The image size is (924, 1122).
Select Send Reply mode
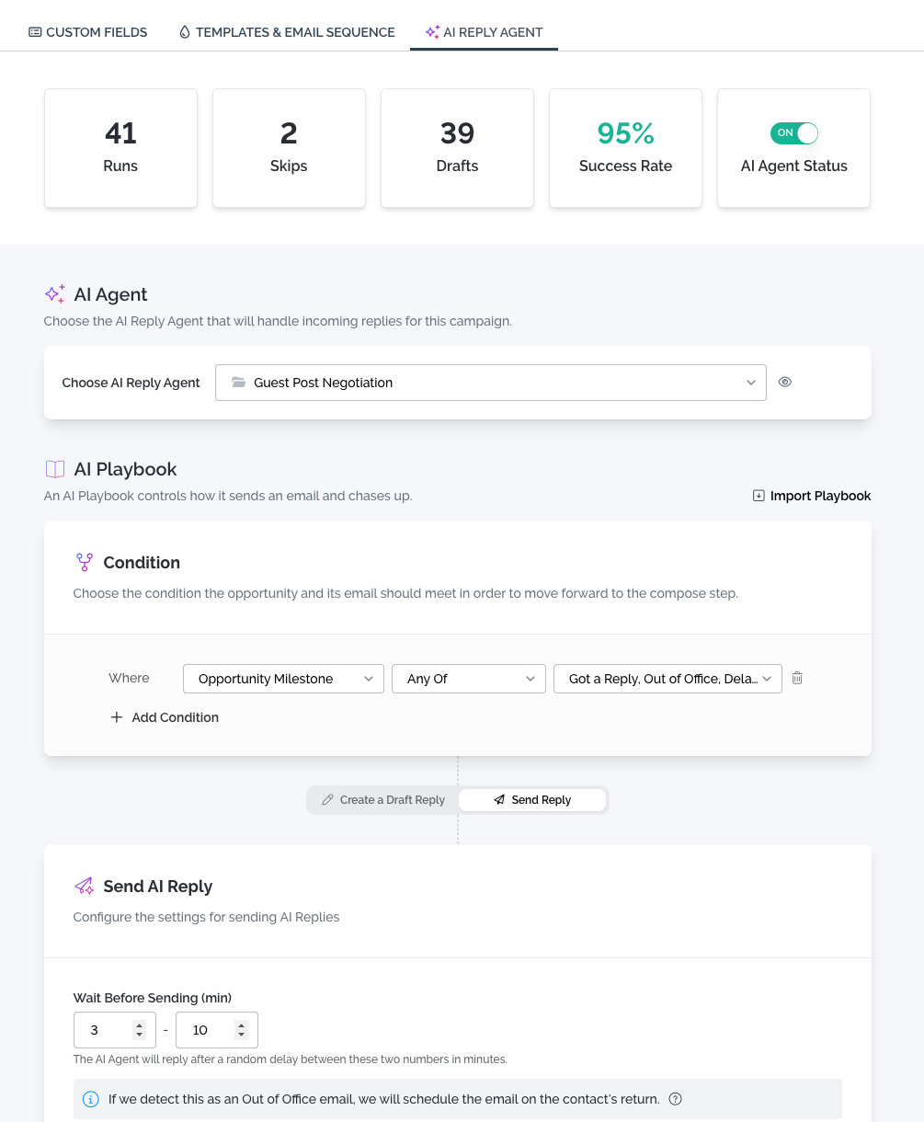(x=532, y=800)
